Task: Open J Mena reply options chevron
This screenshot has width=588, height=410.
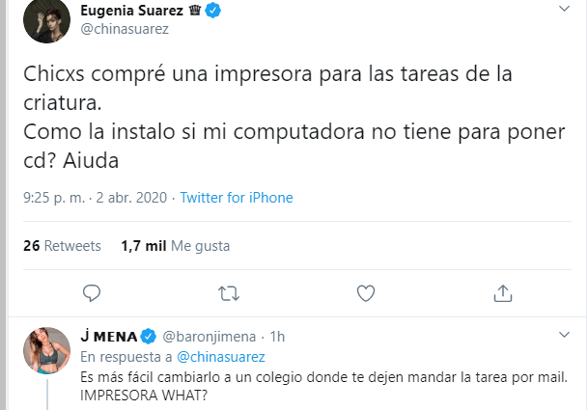Action: point(565,334)
